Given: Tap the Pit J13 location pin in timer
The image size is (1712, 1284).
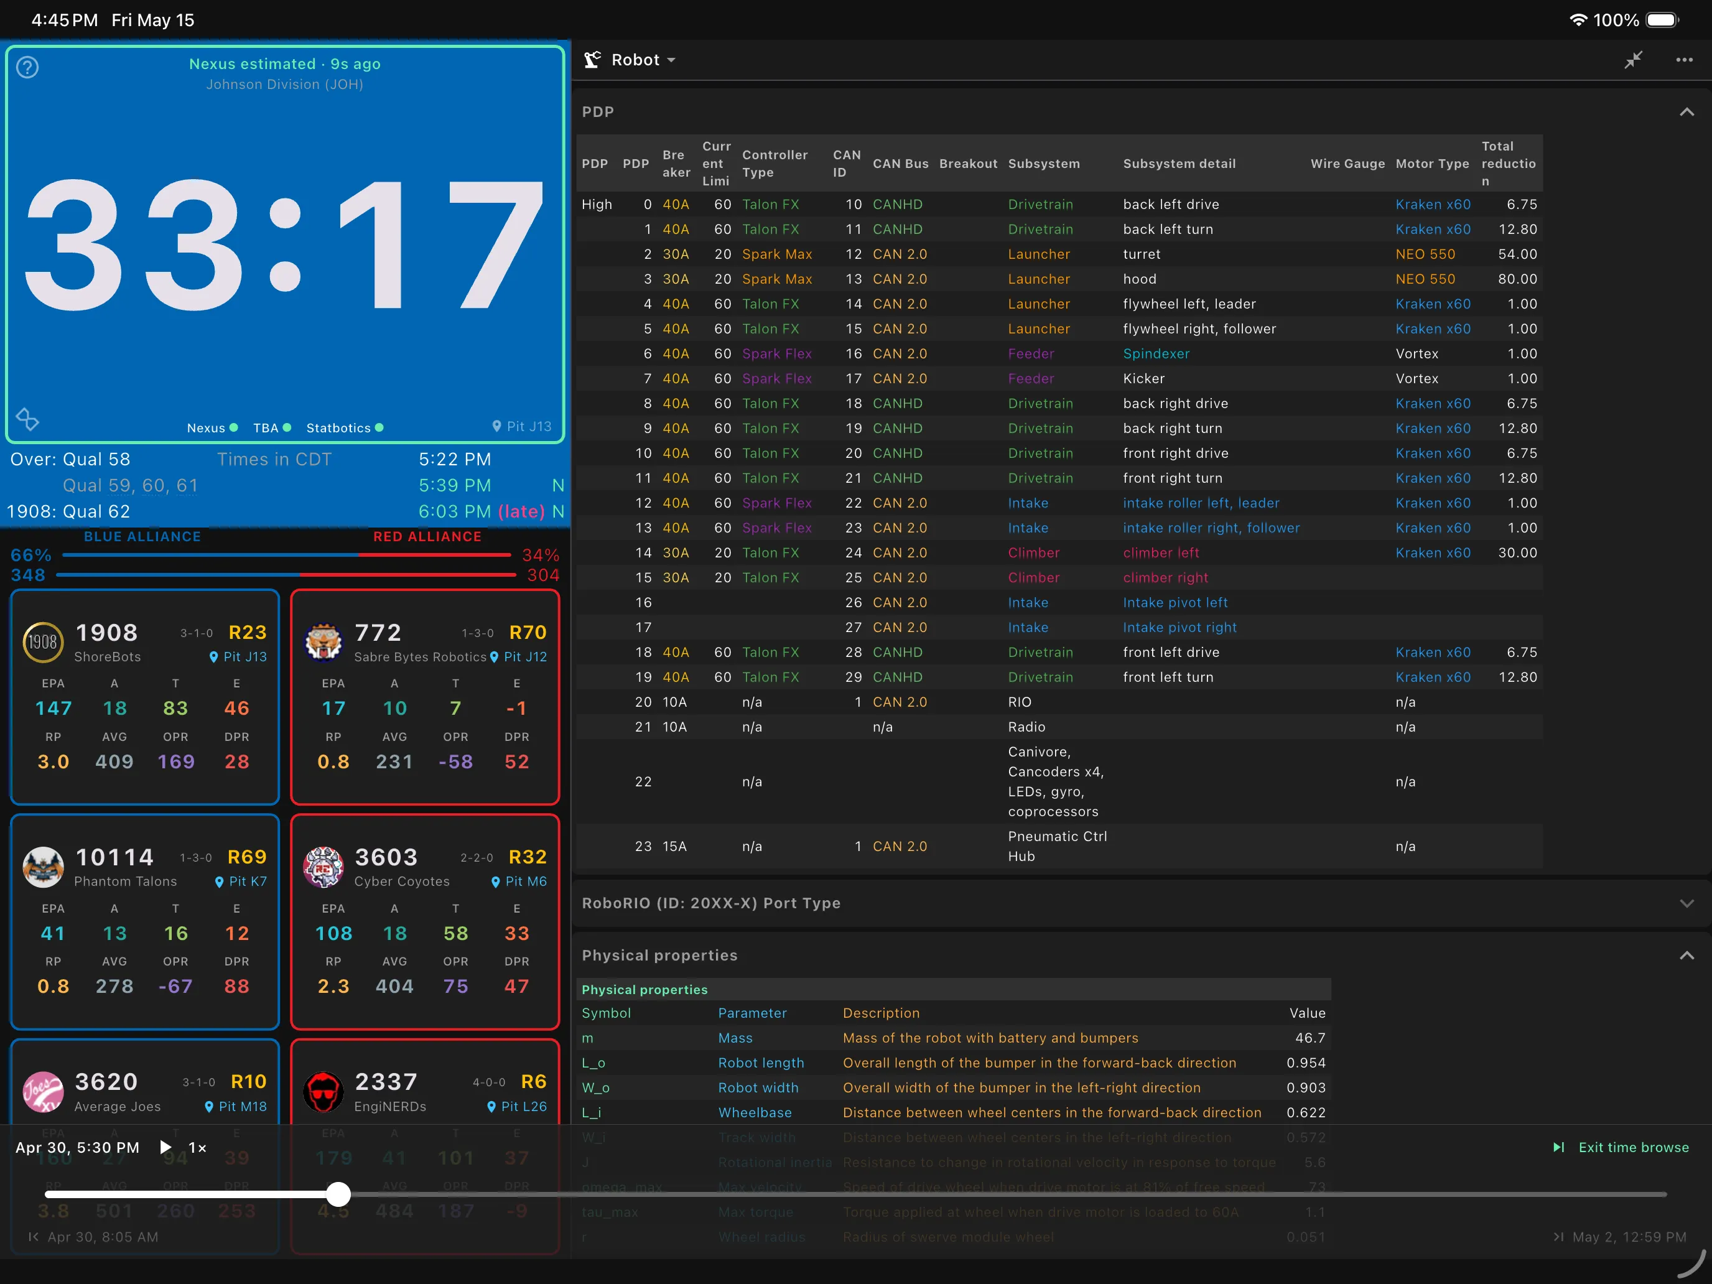Looking at the screenshot, I should click(522, 427).
